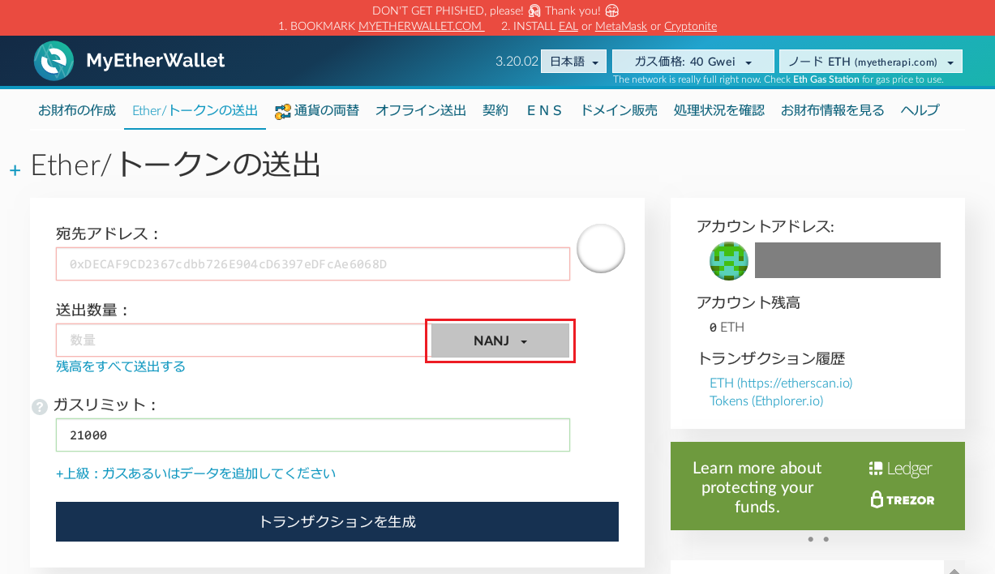Click the 0 ETH account balance value
The width and height of the screenshot is (995, 574).
[727, 328]
